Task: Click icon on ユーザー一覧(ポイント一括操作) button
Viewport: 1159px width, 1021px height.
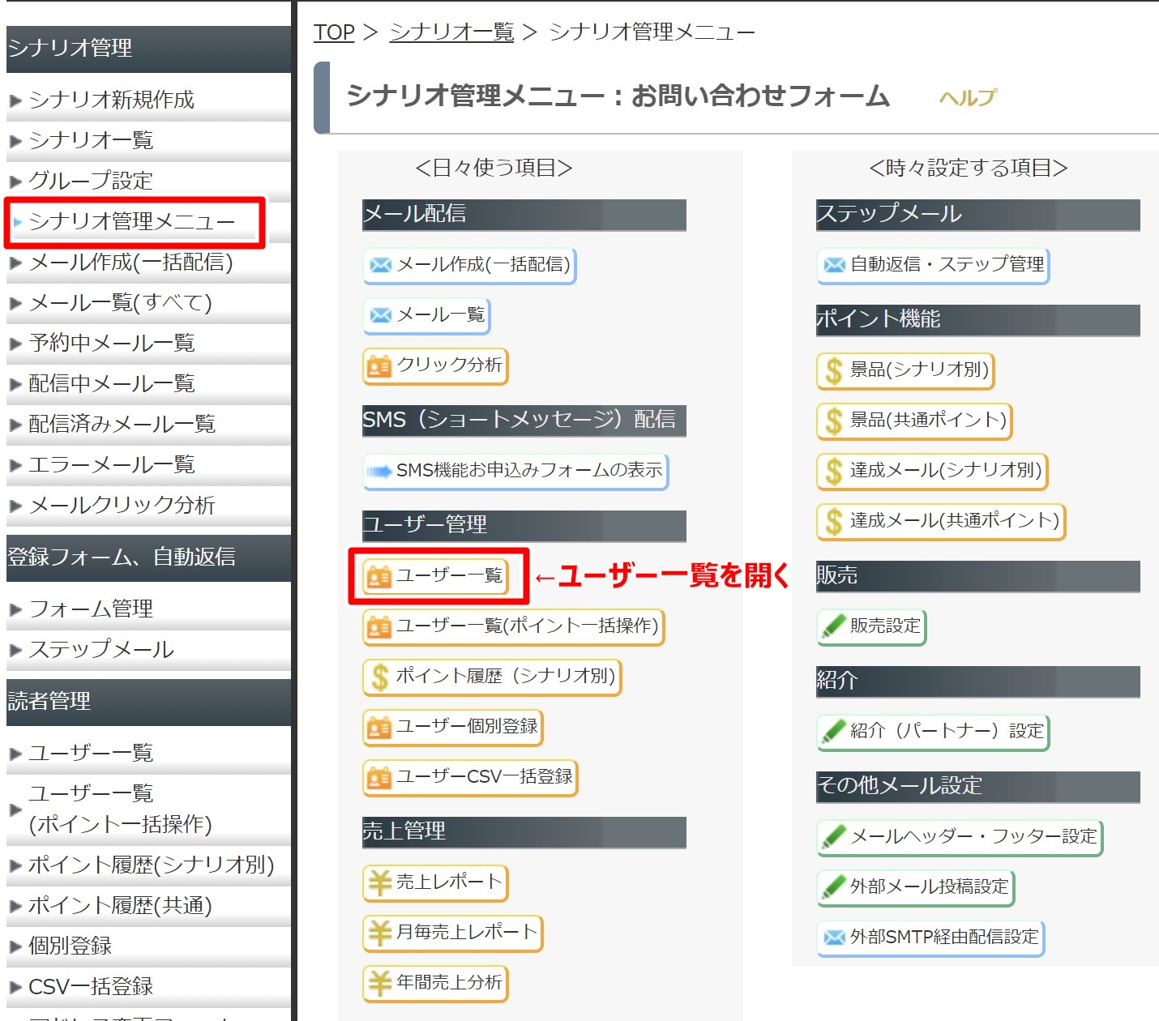Action: pos(379,627)
